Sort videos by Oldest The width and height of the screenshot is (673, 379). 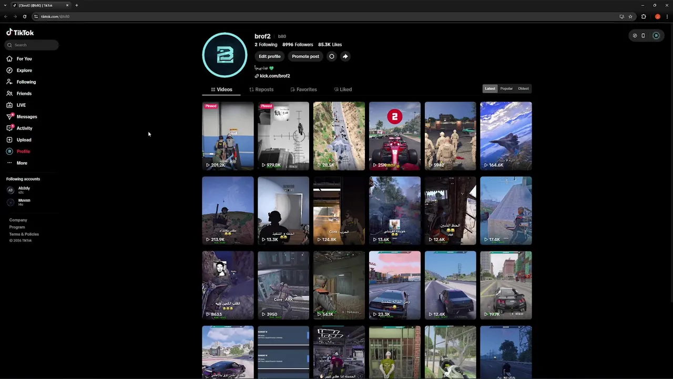(523, 88)
